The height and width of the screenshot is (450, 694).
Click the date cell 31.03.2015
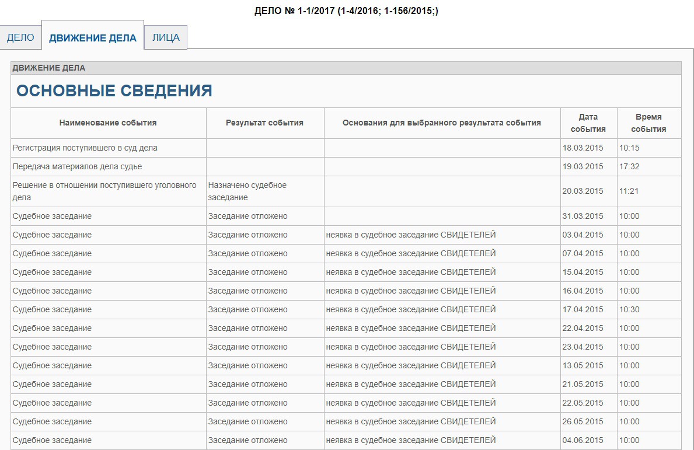click(x=583, y=216)
